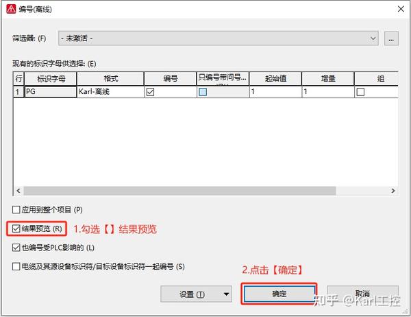Click the EPLAN app icon in title bar
Viewport: 411px width, 317px height.
click(11, 9)
